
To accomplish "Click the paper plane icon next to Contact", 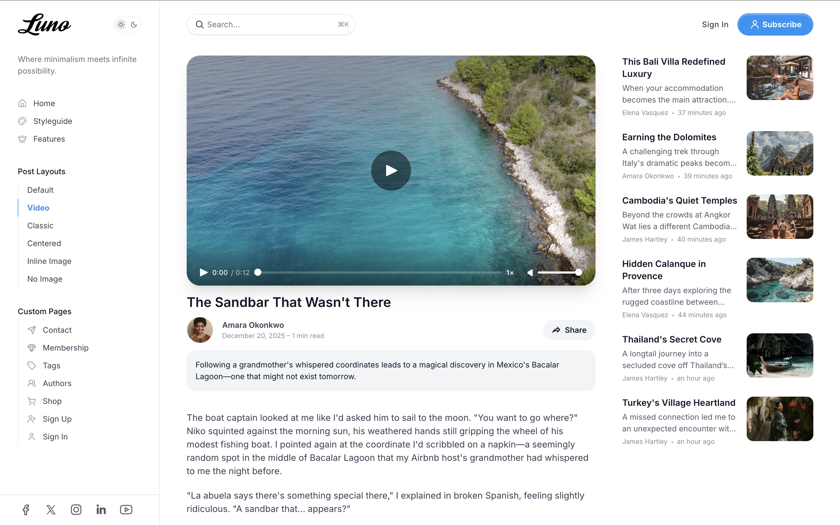I will [x=32, y=330].
